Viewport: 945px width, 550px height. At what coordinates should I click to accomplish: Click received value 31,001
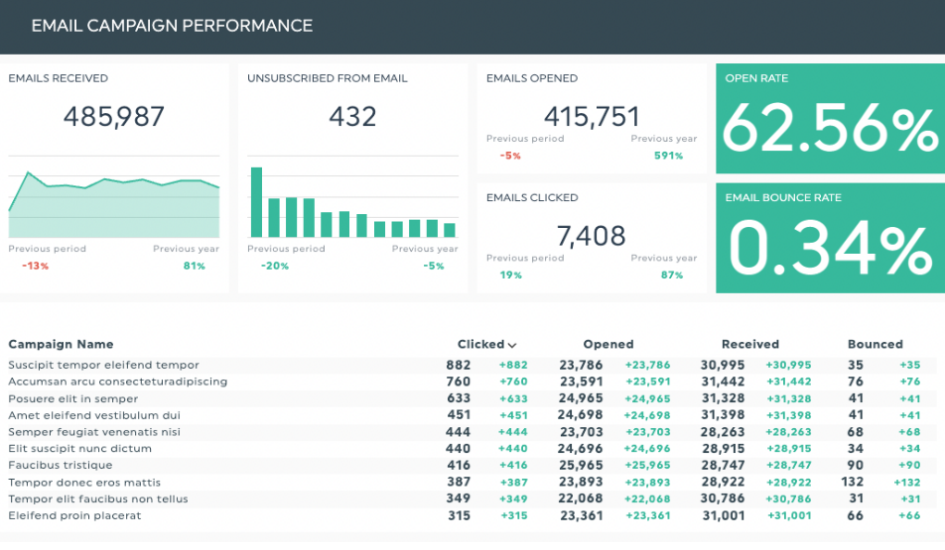click(724, 515)
